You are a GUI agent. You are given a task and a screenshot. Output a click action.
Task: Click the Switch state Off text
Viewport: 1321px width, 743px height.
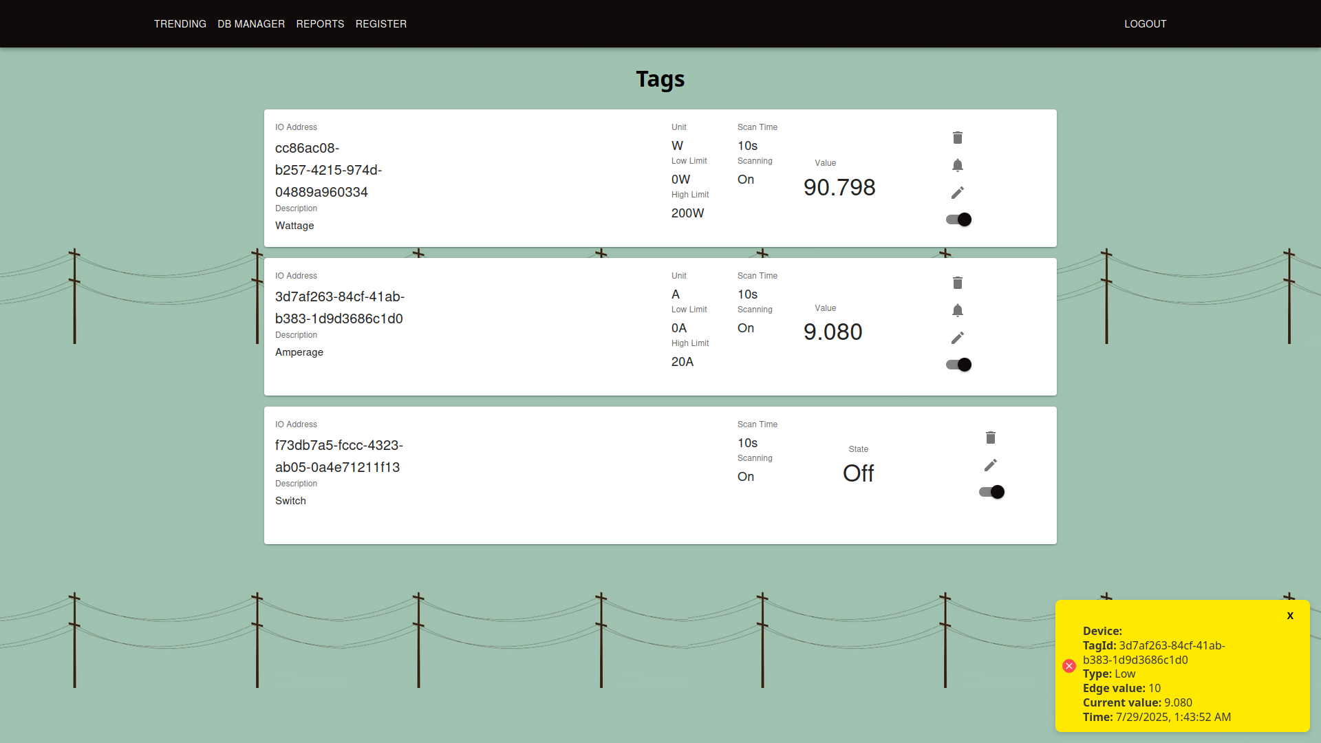click(x=858, y=473)
